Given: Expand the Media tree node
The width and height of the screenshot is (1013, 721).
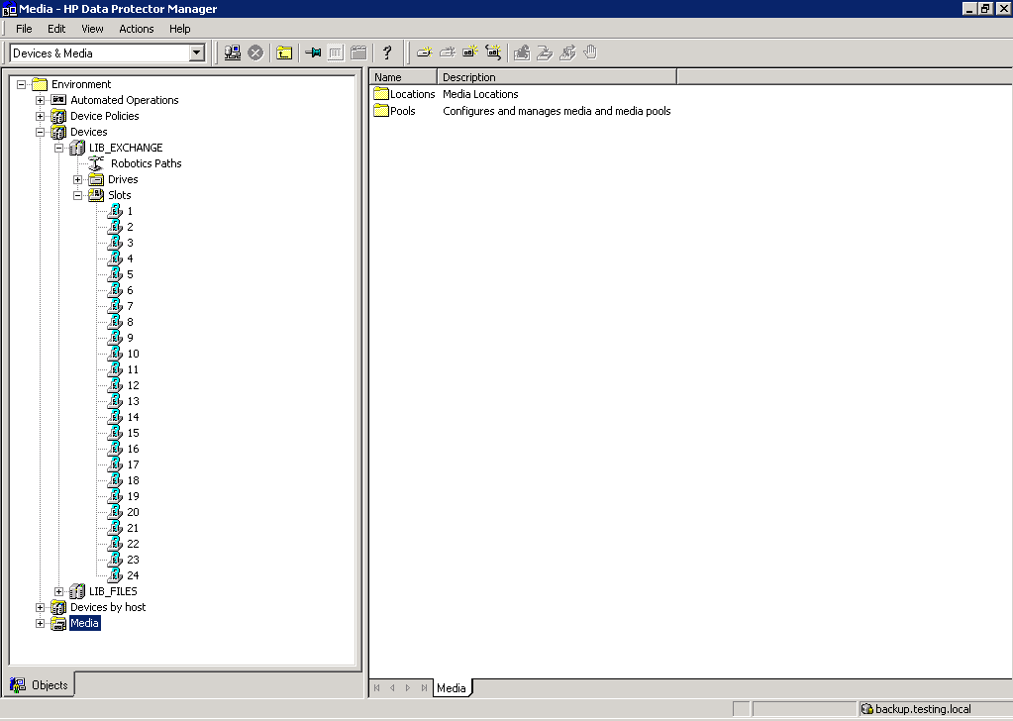Looking at the screenshot, I should coord(41,623).
